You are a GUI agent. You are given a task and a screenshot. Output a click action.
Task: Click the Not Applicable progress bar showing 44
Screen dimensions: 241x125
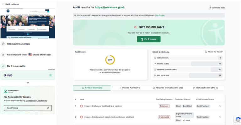click(206, 75)
